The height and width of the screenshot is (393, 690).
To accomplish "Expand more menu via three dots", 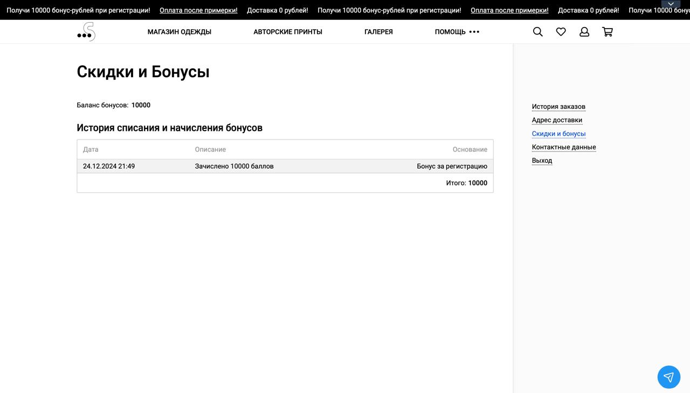I will 474,32.
